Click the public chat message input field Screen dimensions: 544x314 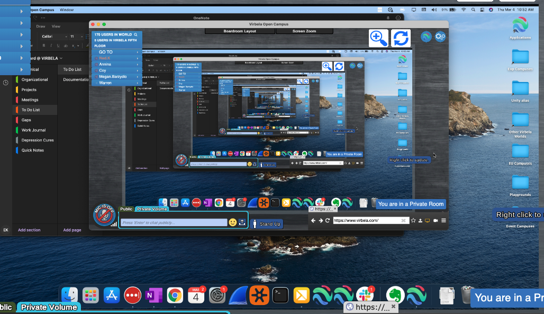click(x=174, y=222)
